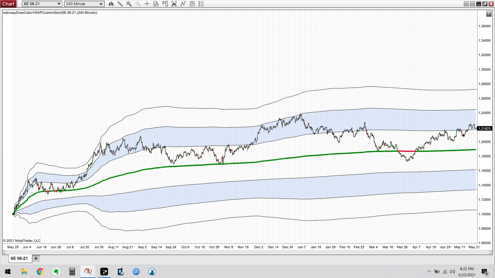495x278 pixels.
Task: Open the chart properties list icon
Action: pos(201,3)
